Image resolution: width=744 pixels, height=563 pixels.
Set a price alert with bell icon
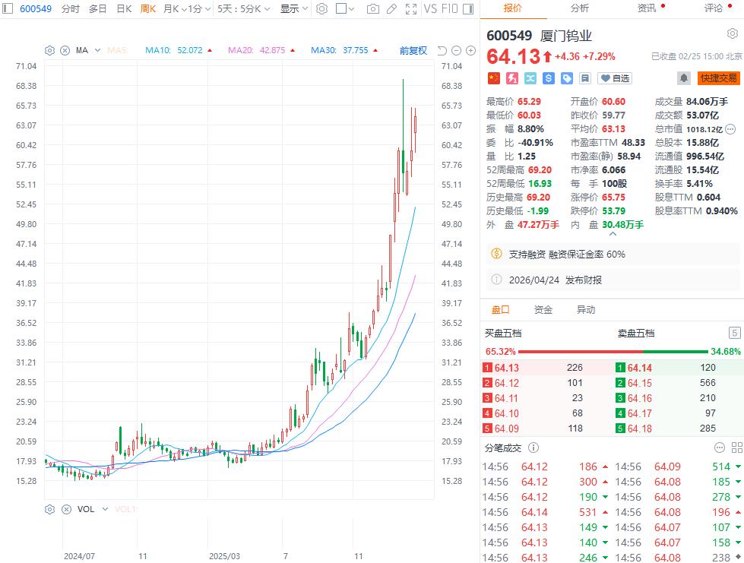pos(684,78)
